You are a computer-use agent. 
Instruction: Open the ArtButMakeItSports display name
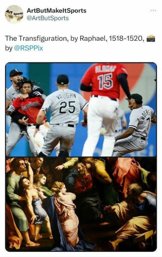click(56, 11)
